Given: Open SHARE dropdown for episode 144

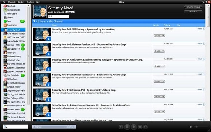Looking at the screenshot, I should 159,112.
